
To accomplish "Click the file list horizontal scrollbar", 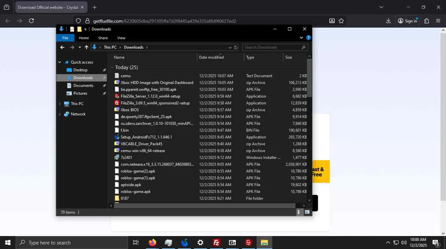I will coord(205,206).
